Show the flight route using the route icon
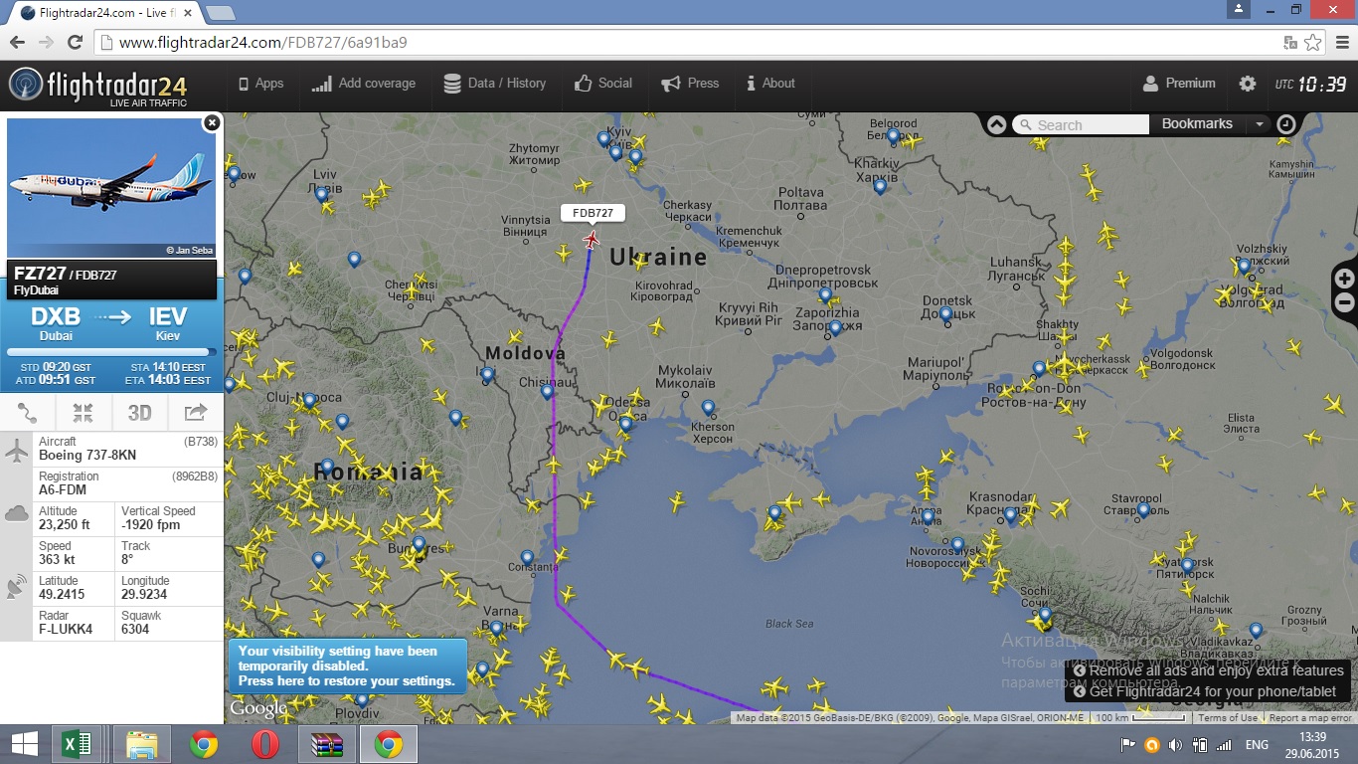The width and height of the screenshot is (1358, 764). pyautogui.click(x=28, y=413)
